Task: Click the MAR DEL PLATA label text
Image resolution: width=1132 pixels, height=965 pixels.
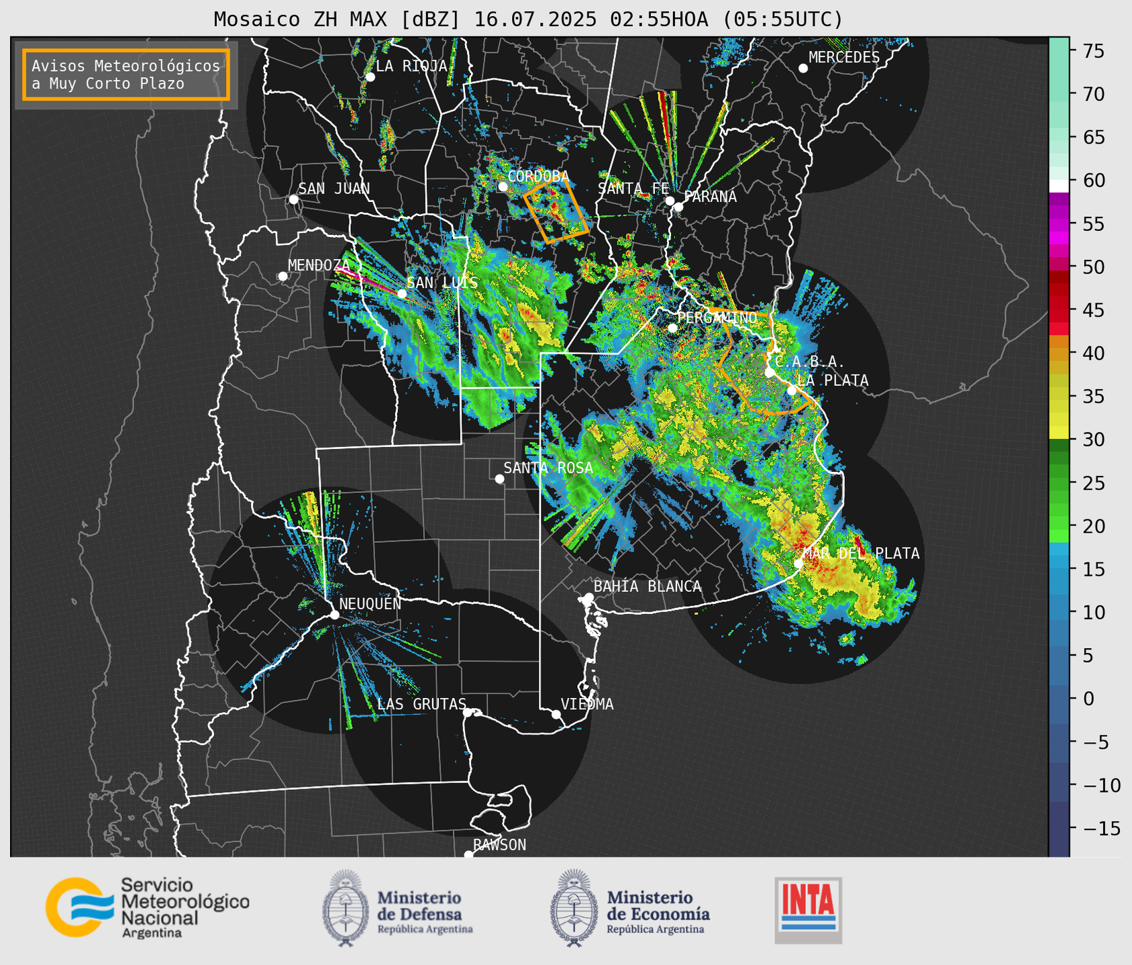Action: (x=861, y=553)
